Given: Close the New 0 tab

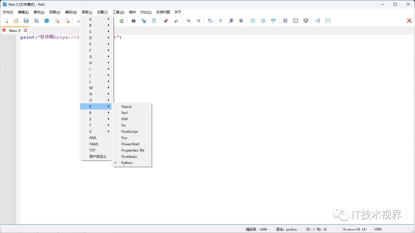Looking at the screenshot, I should [x=26, y=30].
